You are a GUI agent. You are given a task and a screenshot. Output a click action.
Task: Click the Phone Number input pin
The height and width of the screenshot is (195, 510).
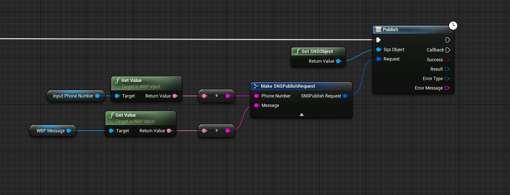point(256,96)
